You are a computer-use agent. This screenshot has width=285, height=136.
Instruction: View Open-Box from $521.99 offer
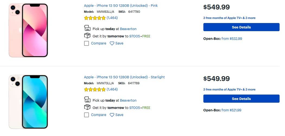tap(231, 110)
